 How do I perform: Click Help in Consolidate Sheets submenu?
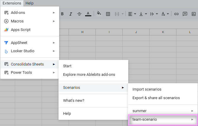[x=93, y=114]
